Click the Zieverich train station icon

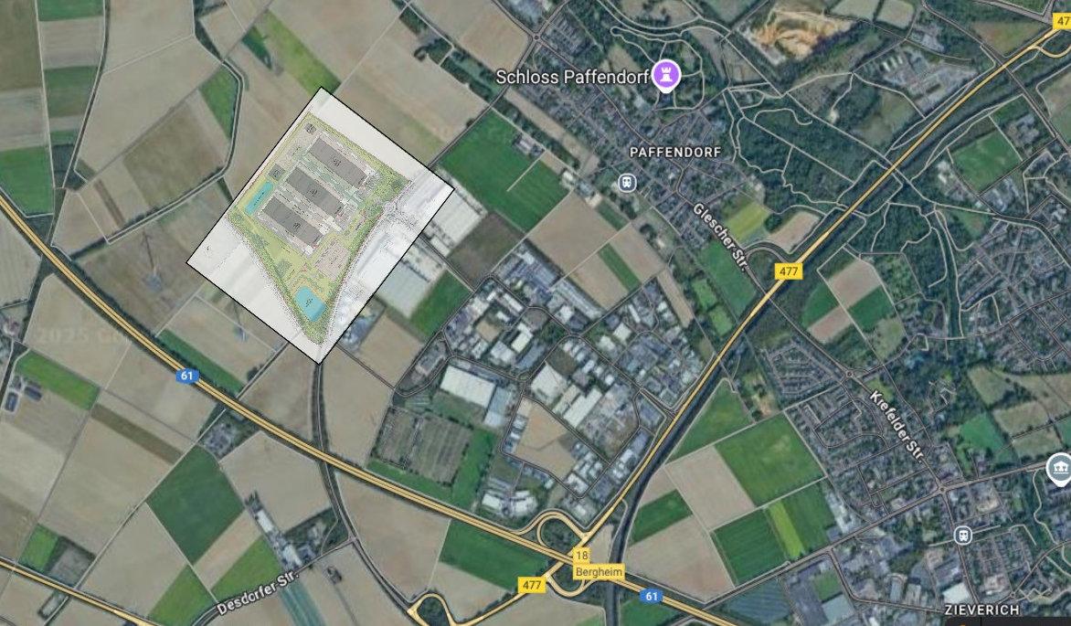962,534
